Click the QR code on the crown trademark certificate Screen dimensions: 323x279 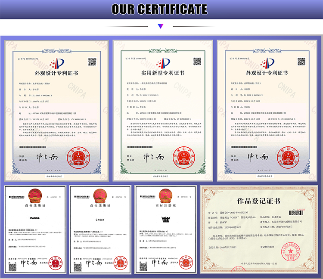click(143, 267)
